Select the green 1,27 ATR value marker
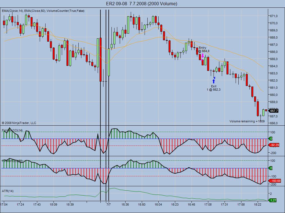This screenshot has height=213, width=285. pyautogui.click(x=273, y=200)
